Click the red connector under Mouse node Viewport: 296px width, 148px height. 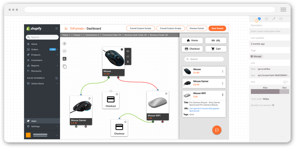pyautogui.click(x=118, y=77)
